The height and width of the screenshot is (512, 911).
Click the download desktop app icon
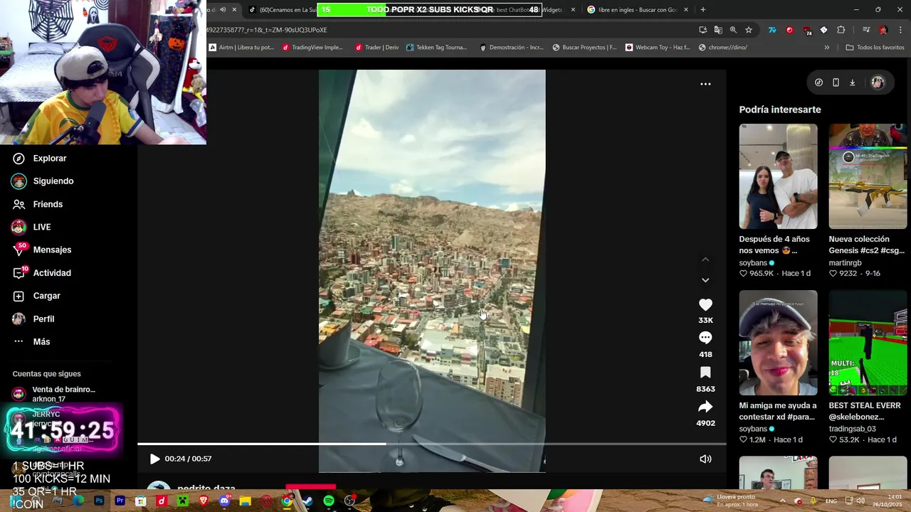coord(853,82)
